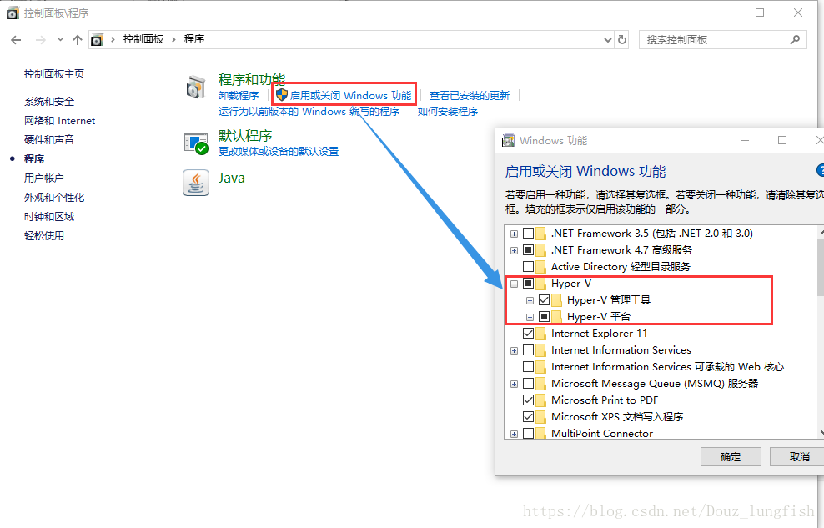824x528 pixels.
Task: Click 更改媒体或设备的默认设置 link
Action: [279, 151]
